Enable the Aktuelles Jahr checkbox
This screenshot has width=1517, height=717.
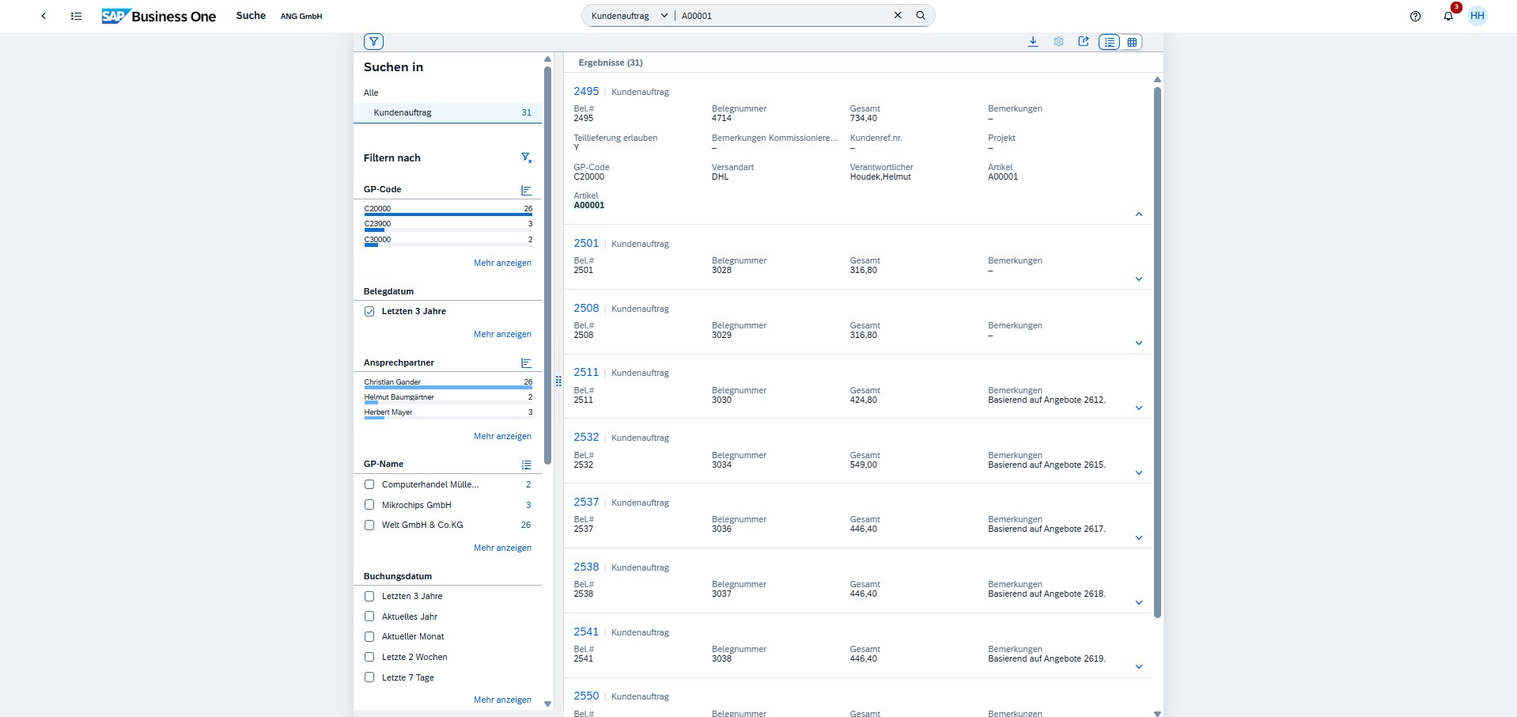tap(369, 616)
